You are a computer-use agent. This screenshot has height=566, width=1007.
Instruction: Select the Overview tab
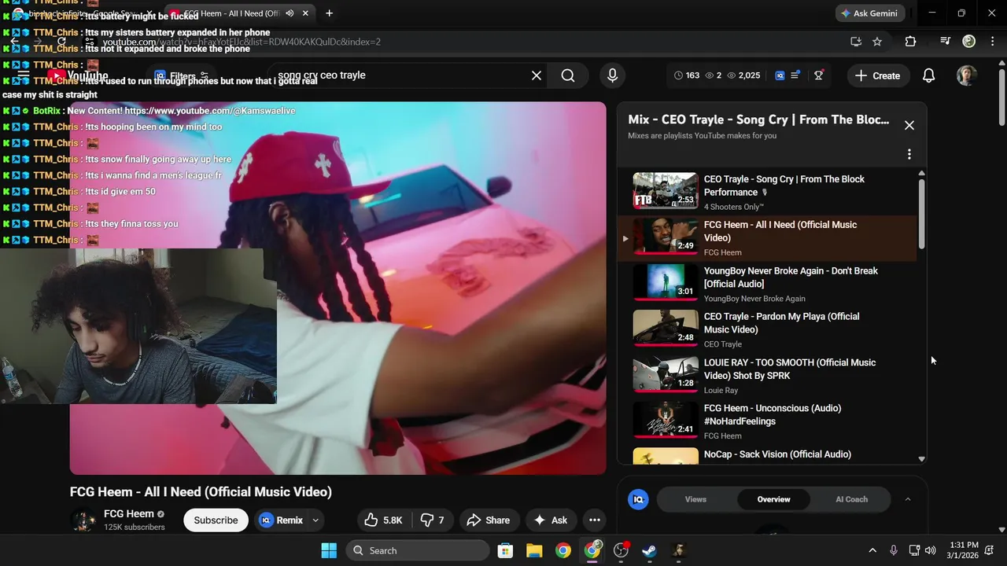(x=773, y=499)
